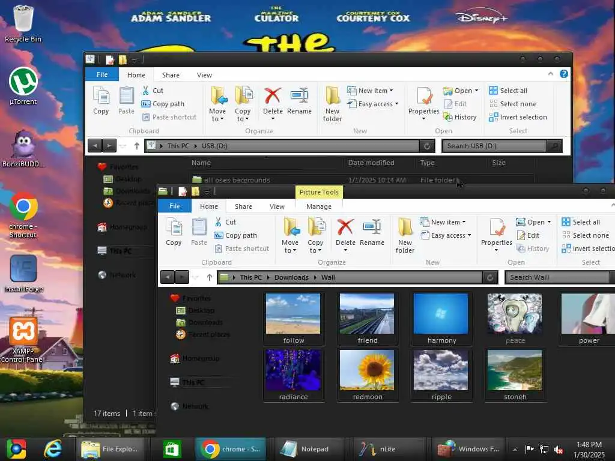This screenshot has width=615, height=461.
Task: Click New folder in the USB (D:) window
Action: point(332,104)
